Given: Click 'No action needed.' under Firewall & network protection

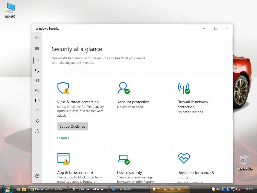Looking at the screenshot, I should 190,112.
